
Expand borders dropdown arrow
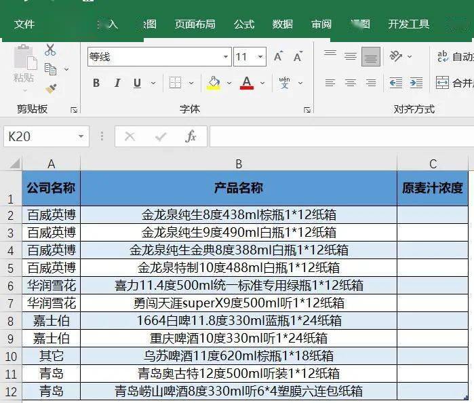(191, 83)
